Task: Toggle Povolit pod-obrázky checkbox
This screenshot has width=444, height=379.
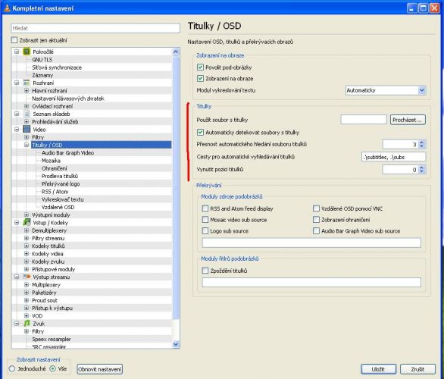Action: (200, 67)
